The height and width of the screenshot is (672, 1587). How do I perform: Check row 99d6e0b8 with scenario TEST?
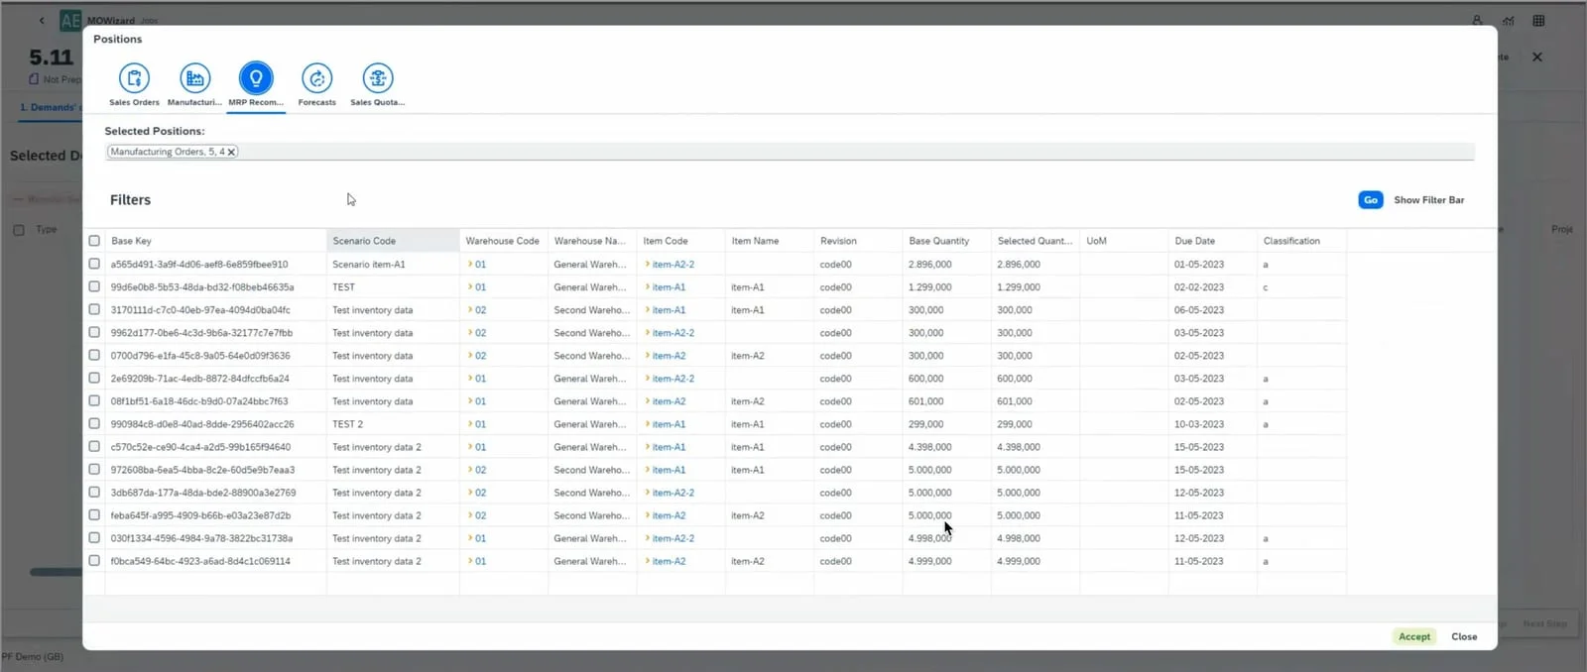94,286
